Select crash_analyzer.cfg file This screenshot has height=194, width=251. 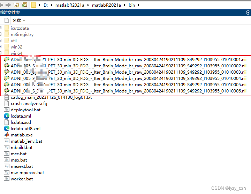(x=29, y=104)
